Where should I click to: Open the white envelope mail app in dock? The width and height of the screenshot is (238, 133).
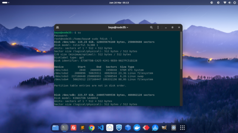pos(110,128)
